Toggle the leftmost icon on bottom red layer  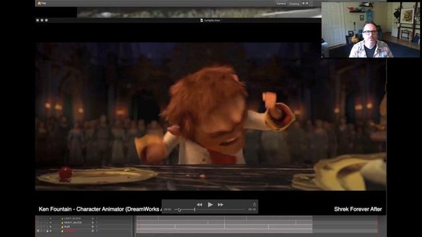pyautogui.click(x=38, y=231)
